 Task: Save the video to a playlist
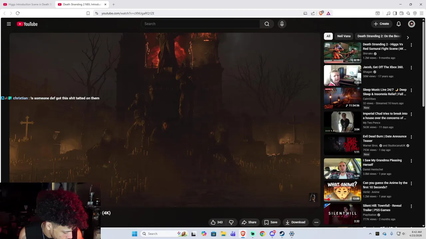[x=271, y=222]
